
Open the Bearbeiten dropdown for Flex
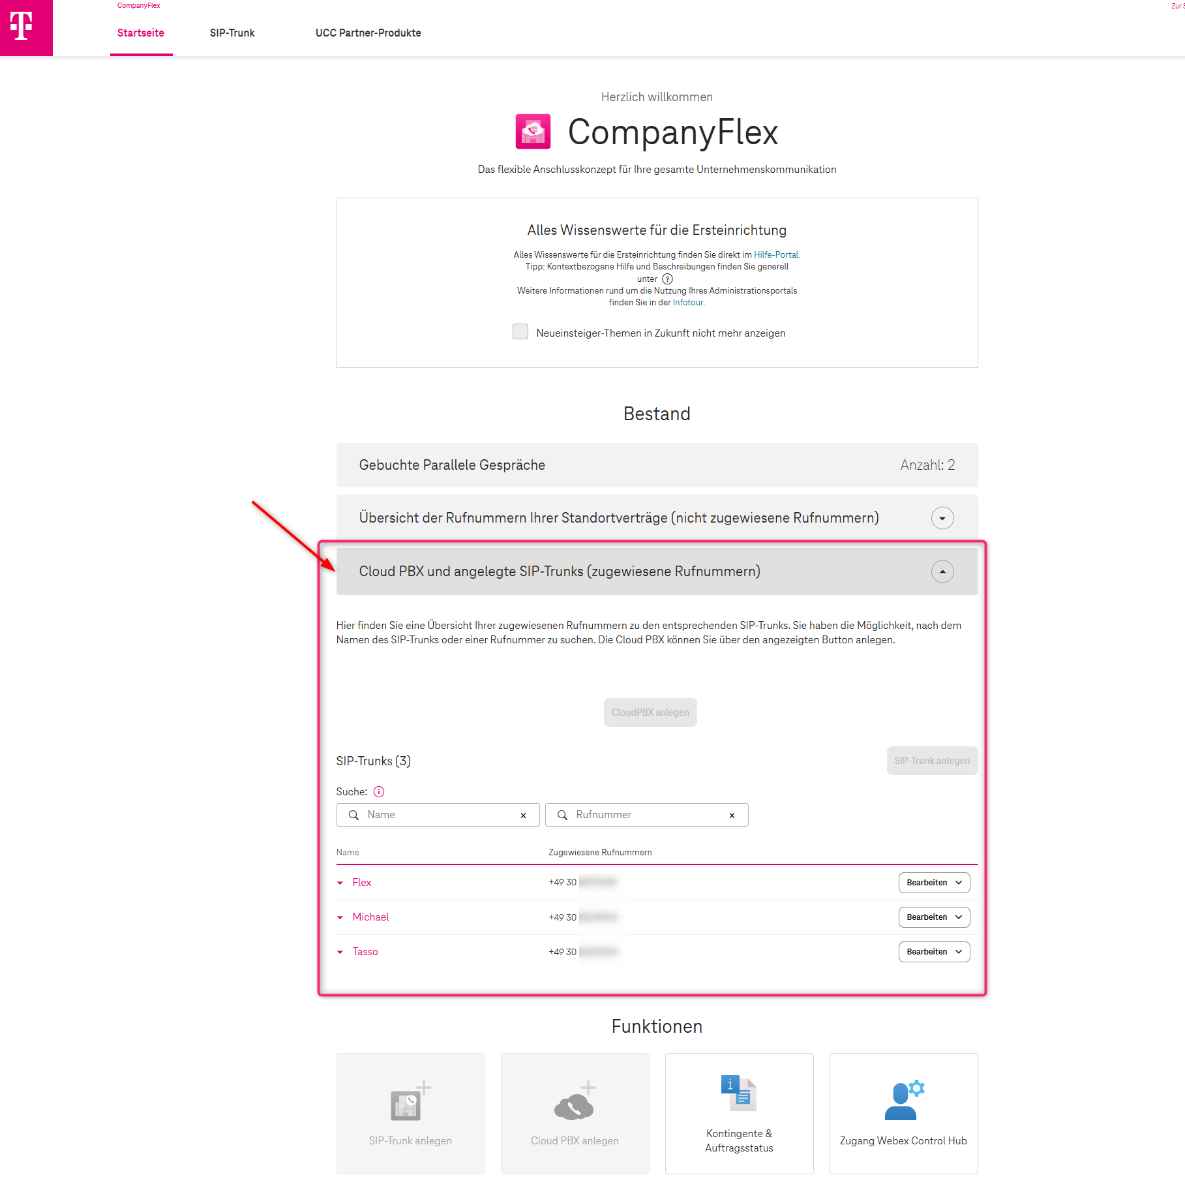pyautogui.click(x=934, y=883)
